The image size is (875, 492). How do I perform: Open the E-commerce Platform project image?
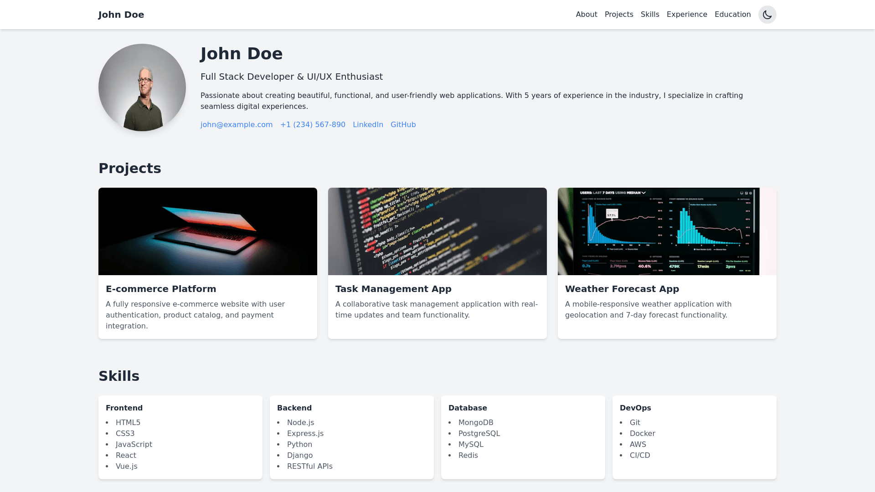pyautogui.click(x=207, y=231)
